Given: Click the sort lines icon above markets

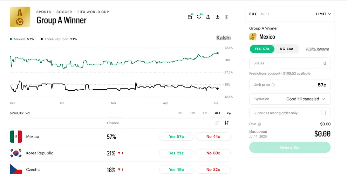Looking at the screenshot, I should point(217,123).
